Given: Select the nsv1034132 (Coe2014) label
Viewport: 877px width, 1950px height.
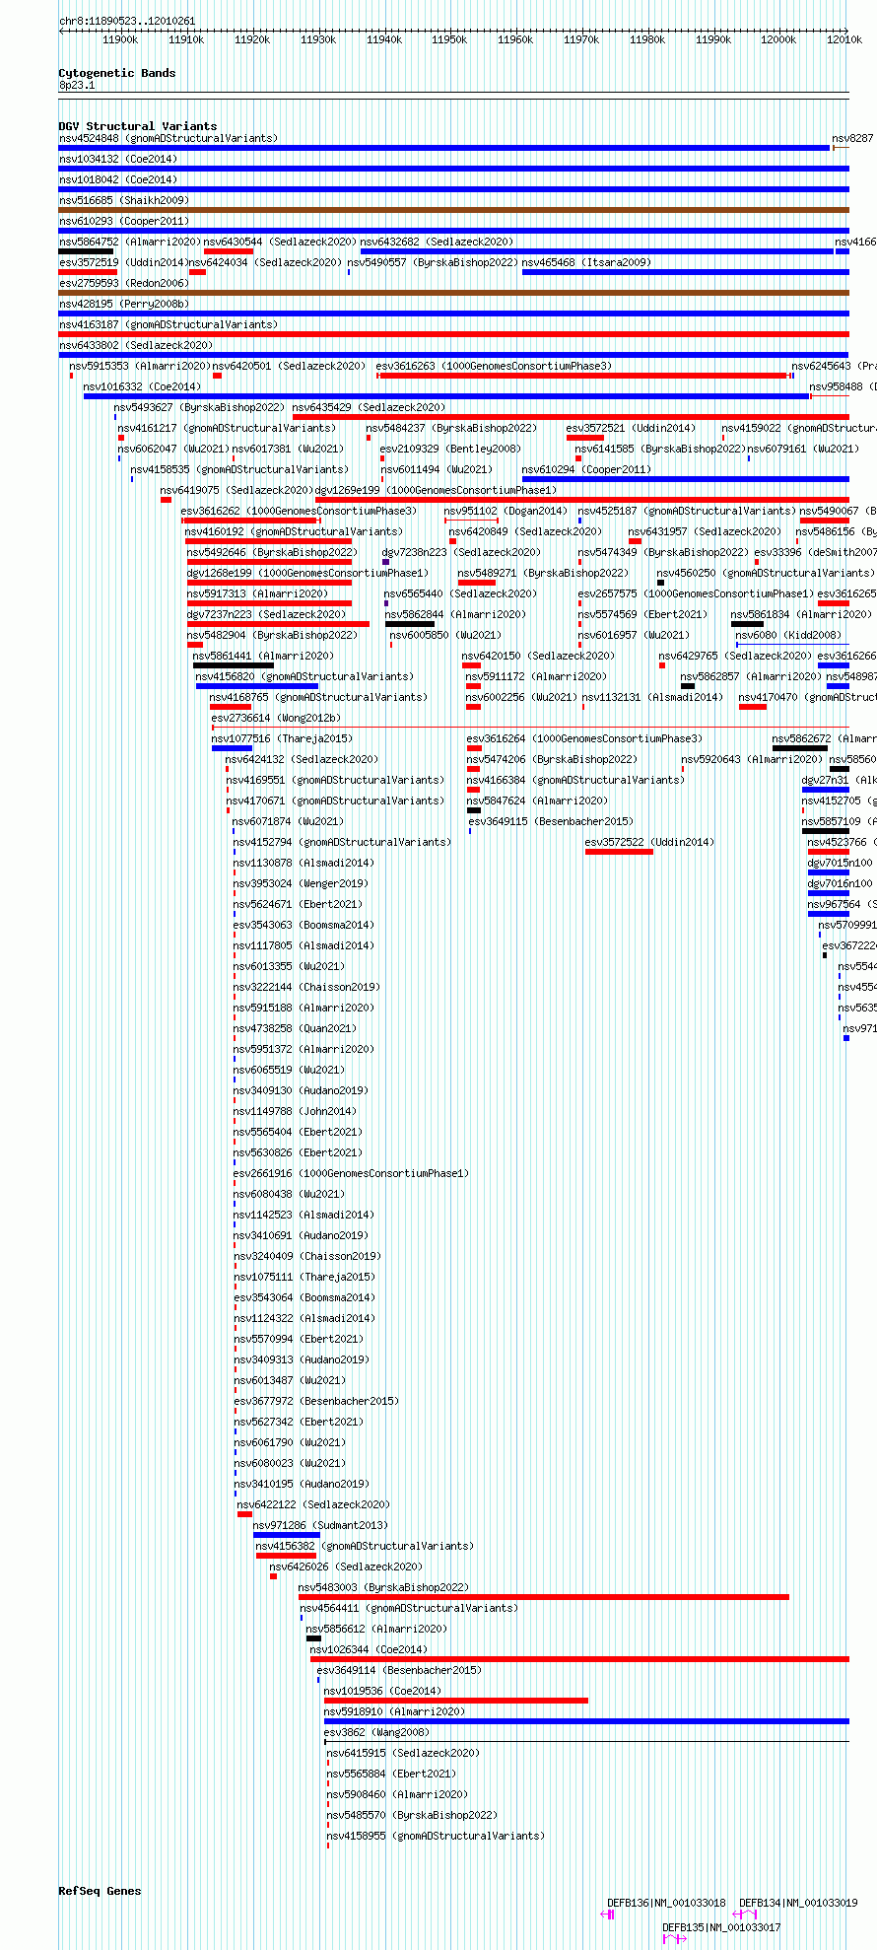Looking at the screenshot, I should [x=118, y=159].
